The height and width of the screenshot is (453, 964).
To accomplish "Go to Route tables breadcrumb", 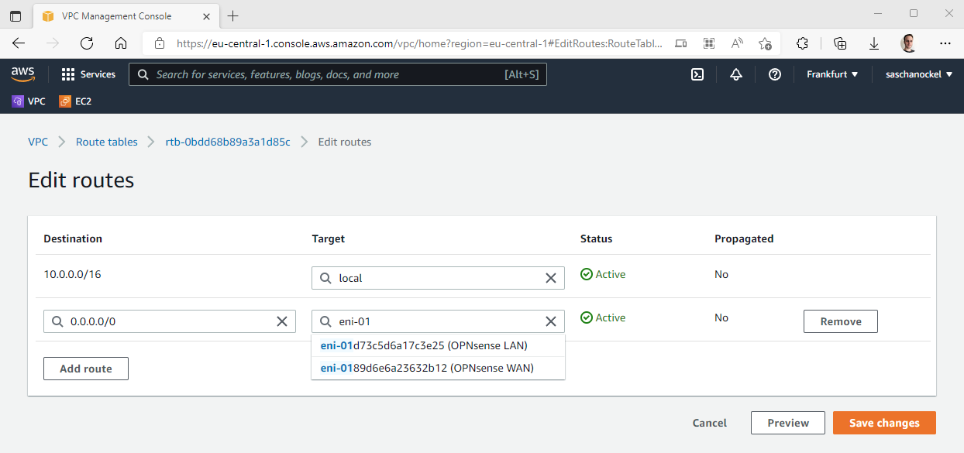I will pyautogui.click(x=106, y=142).
